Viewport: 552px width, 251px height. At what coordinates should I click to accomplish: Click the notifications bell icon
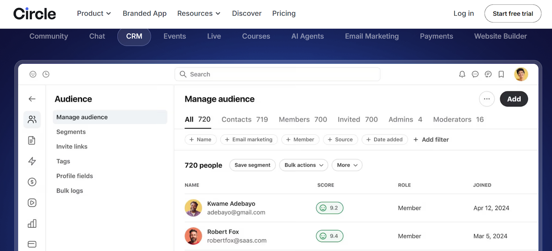pos(462,74)
